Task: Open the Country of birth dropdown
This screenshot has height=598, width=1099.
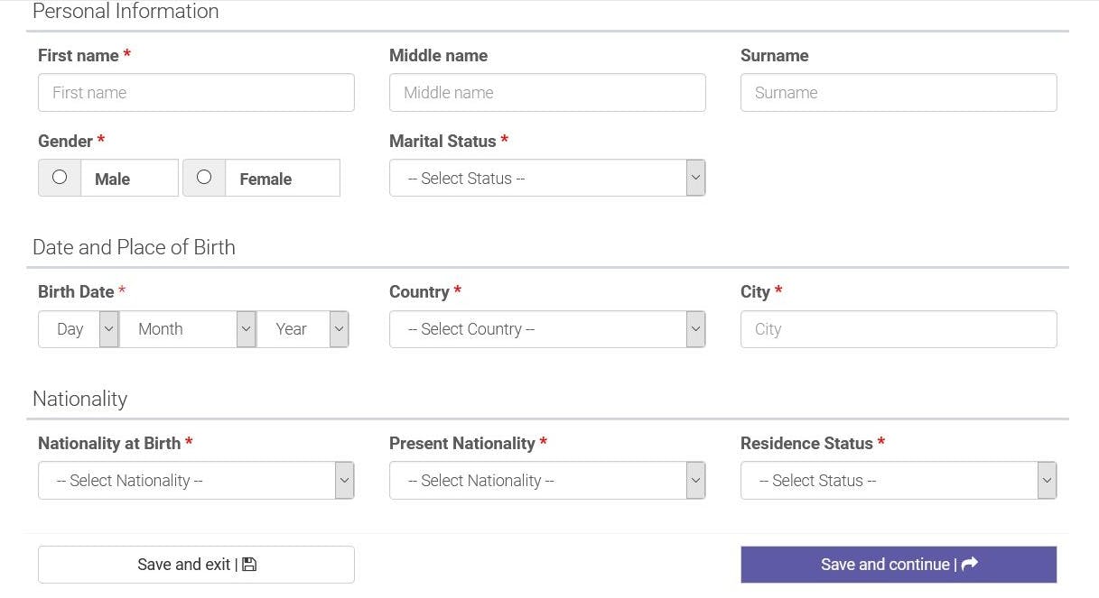Action: pos(547,329)
